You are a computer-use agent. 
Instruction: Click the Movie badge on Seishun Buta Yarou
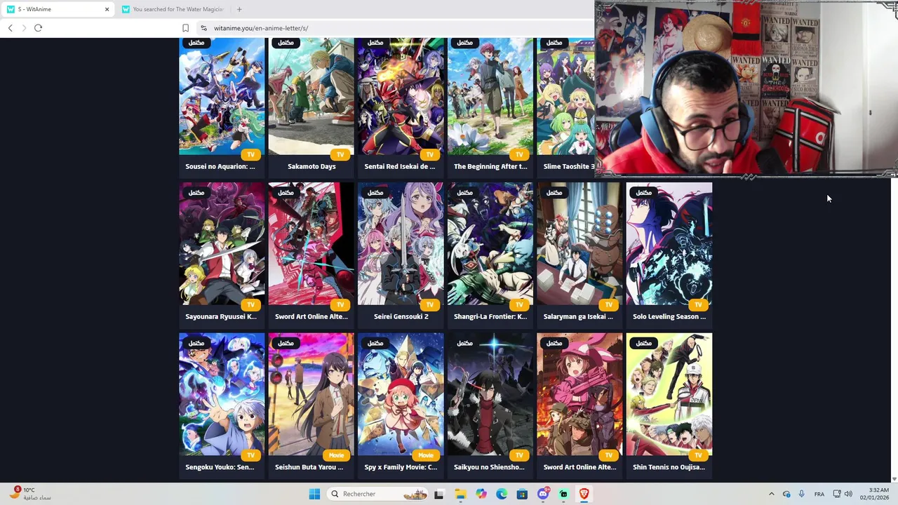[336, 455]
